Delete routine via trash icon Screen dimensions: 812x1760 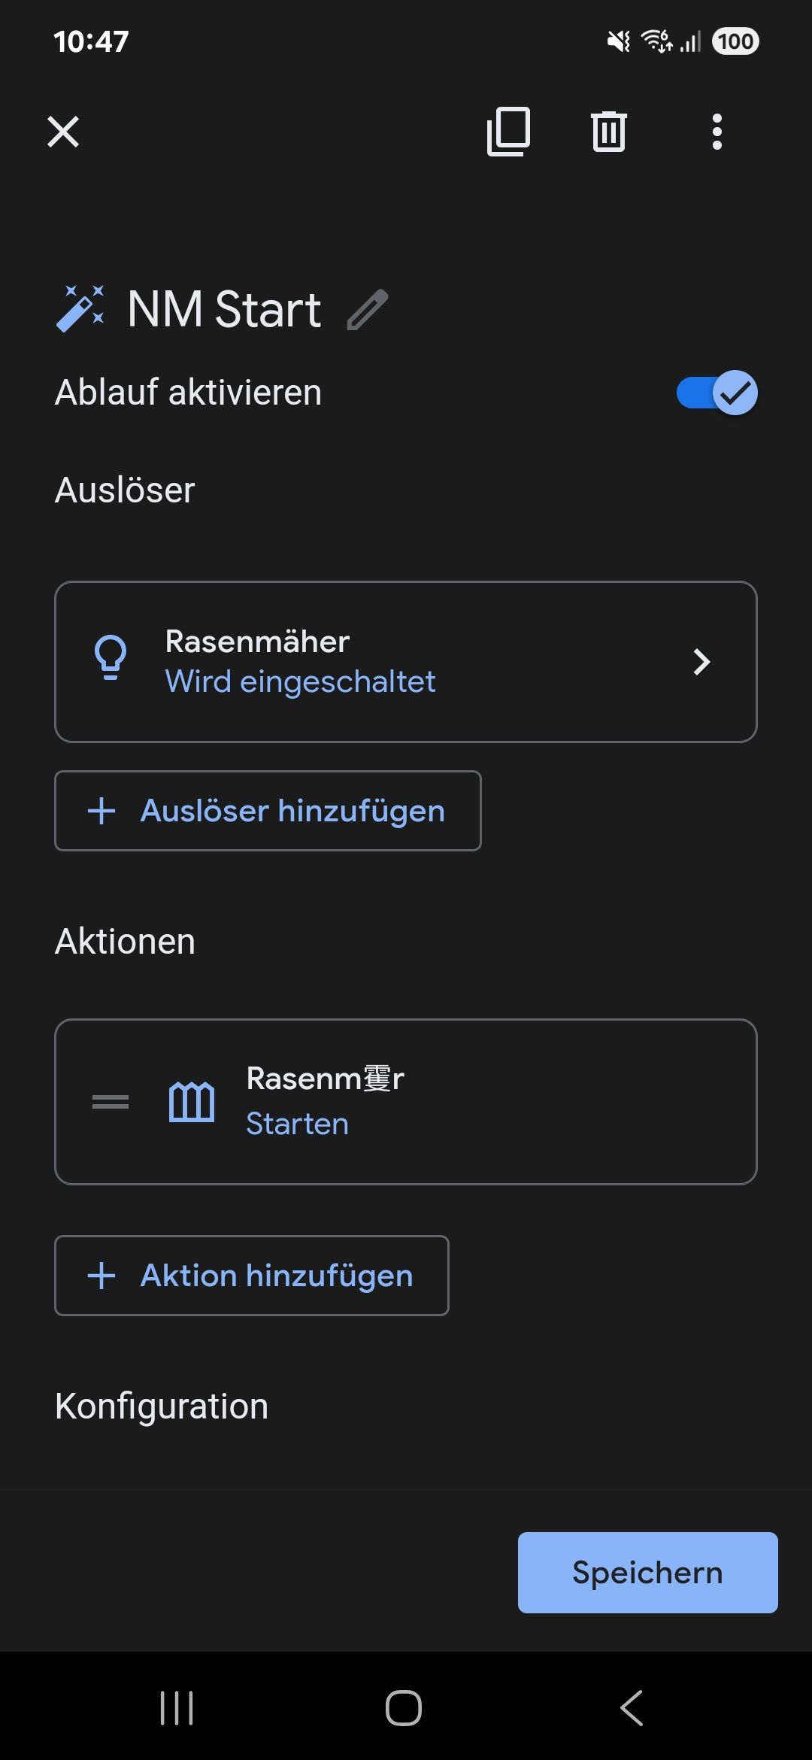(608, 132)
